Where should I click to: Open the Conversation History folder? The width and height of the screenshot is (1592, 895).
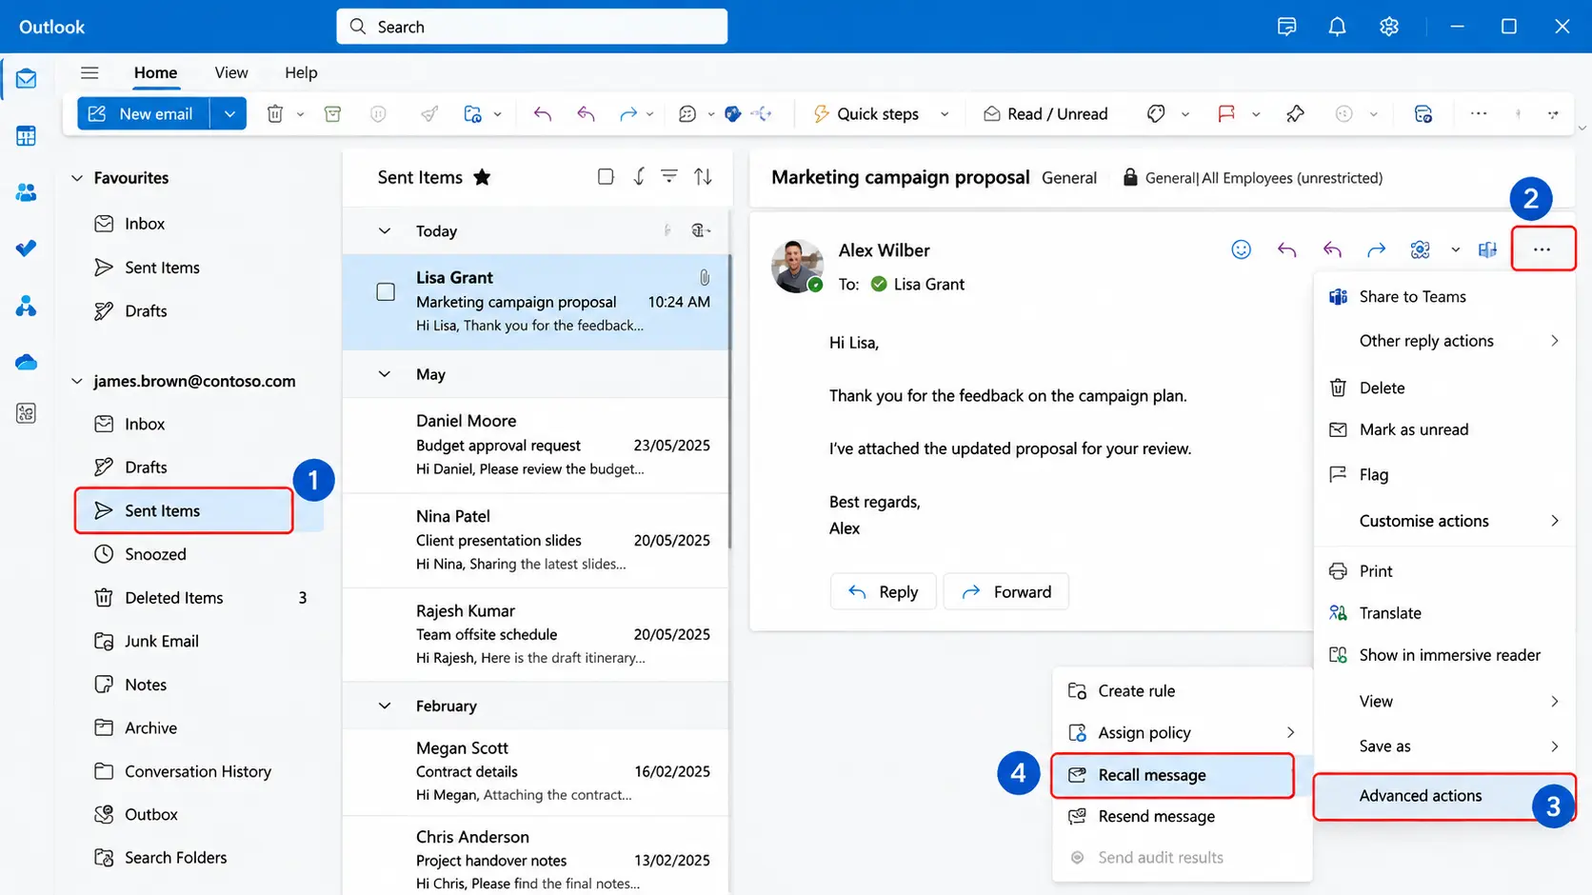click(200, 771)
